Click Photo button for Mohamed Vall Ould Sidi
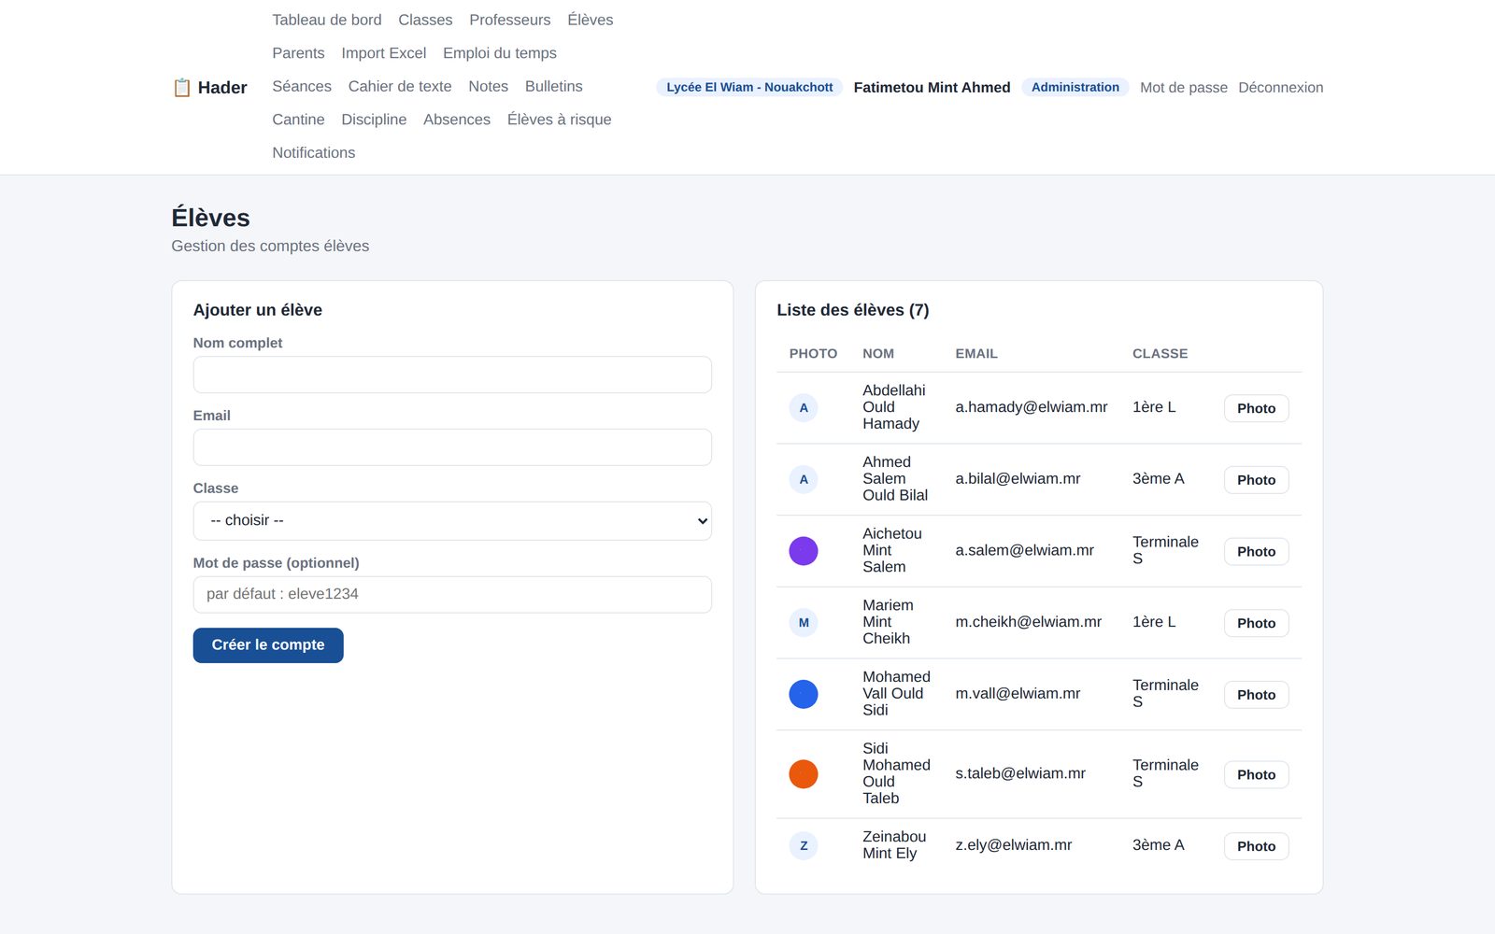This screenshot has height=934, width=1495. tap(1256, 695)
